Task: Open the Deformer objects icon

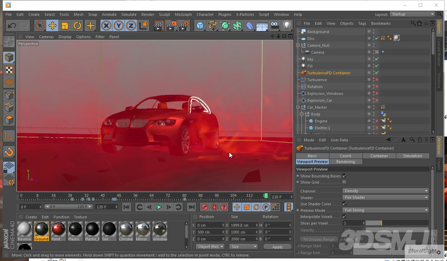Action: pos(250,25)
